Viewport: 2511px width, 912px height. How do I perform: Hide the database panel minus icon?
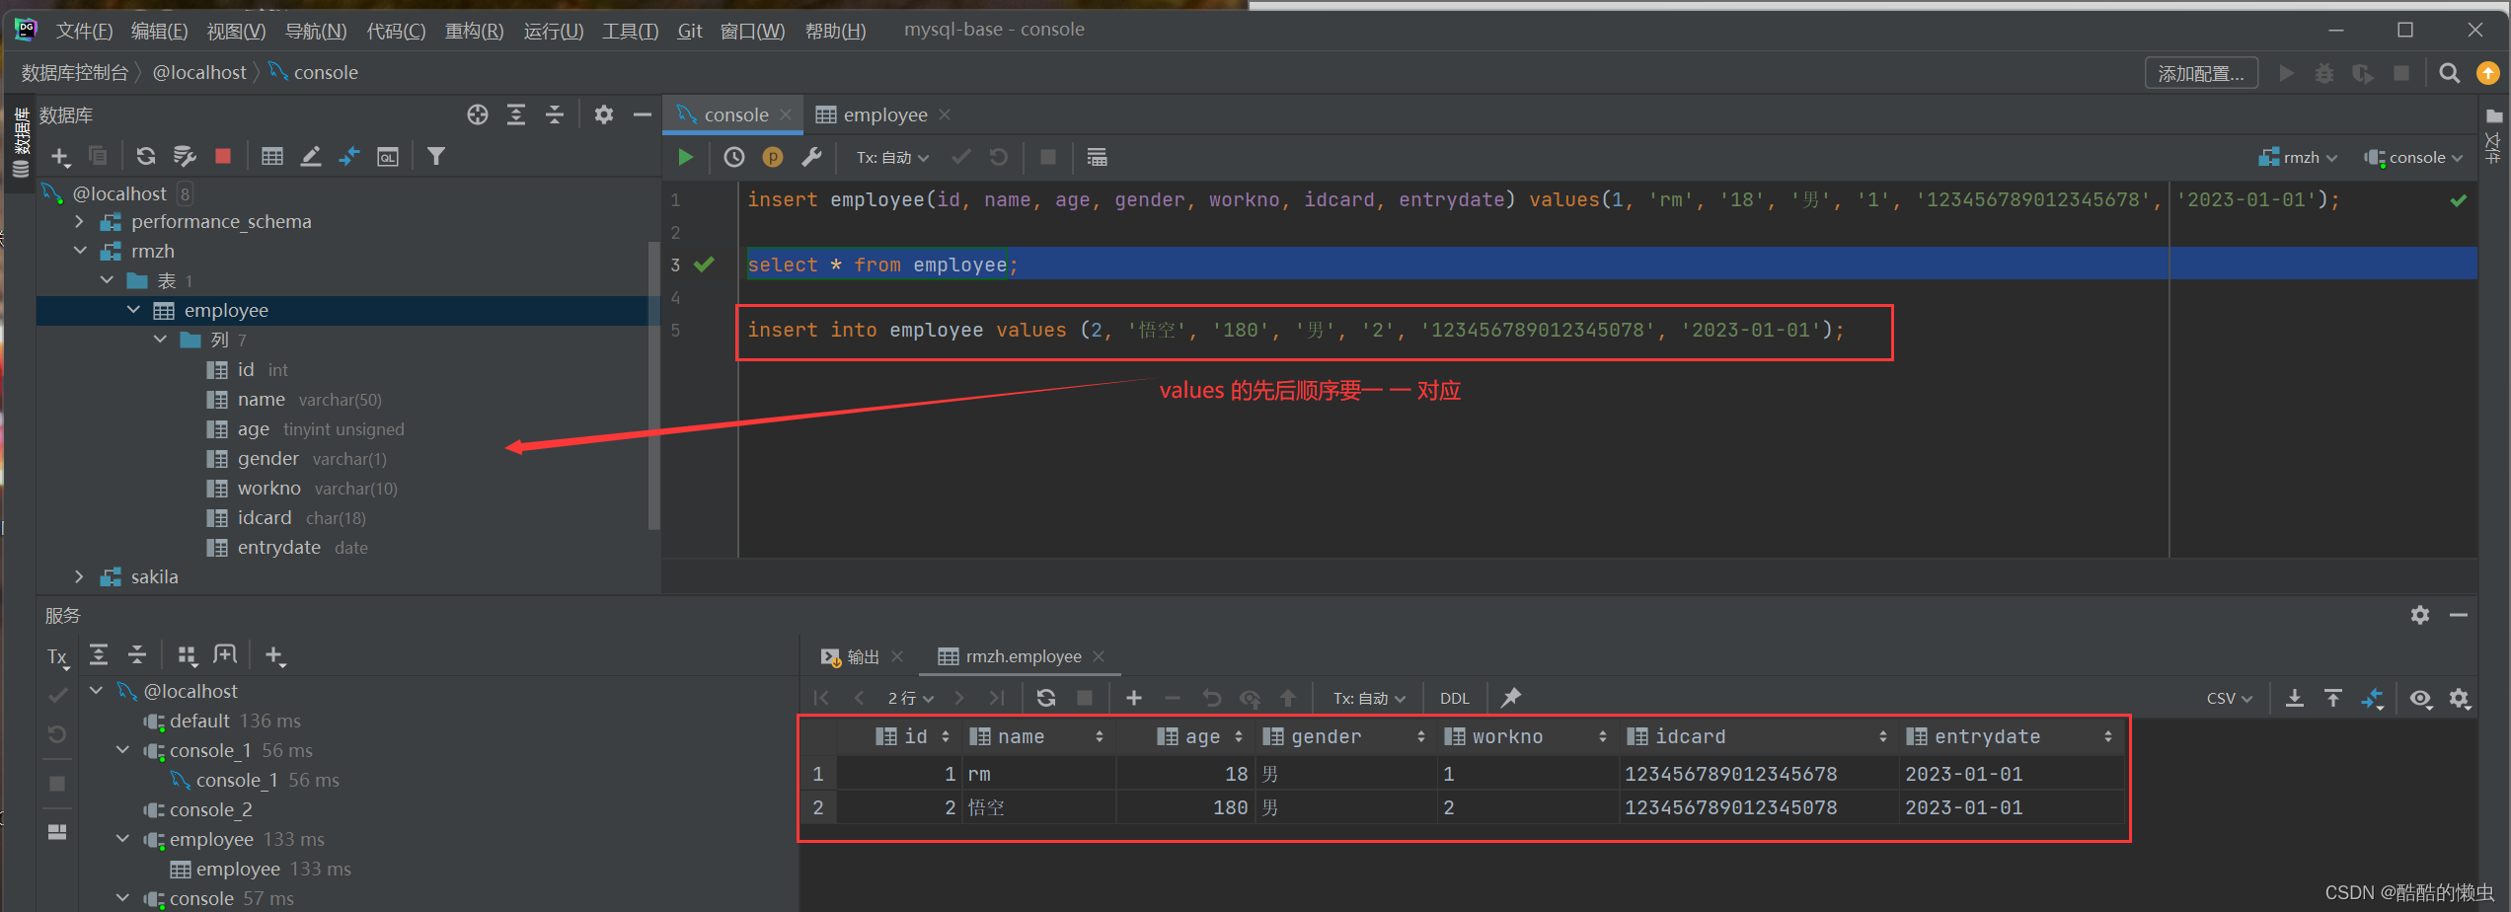[x=642, y=114]
